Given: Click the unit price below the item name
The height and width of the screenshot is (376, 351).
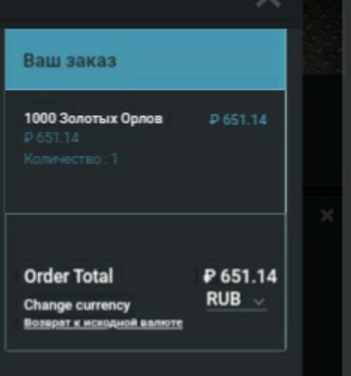Looking at the screenshot, I should pos(52,138).
